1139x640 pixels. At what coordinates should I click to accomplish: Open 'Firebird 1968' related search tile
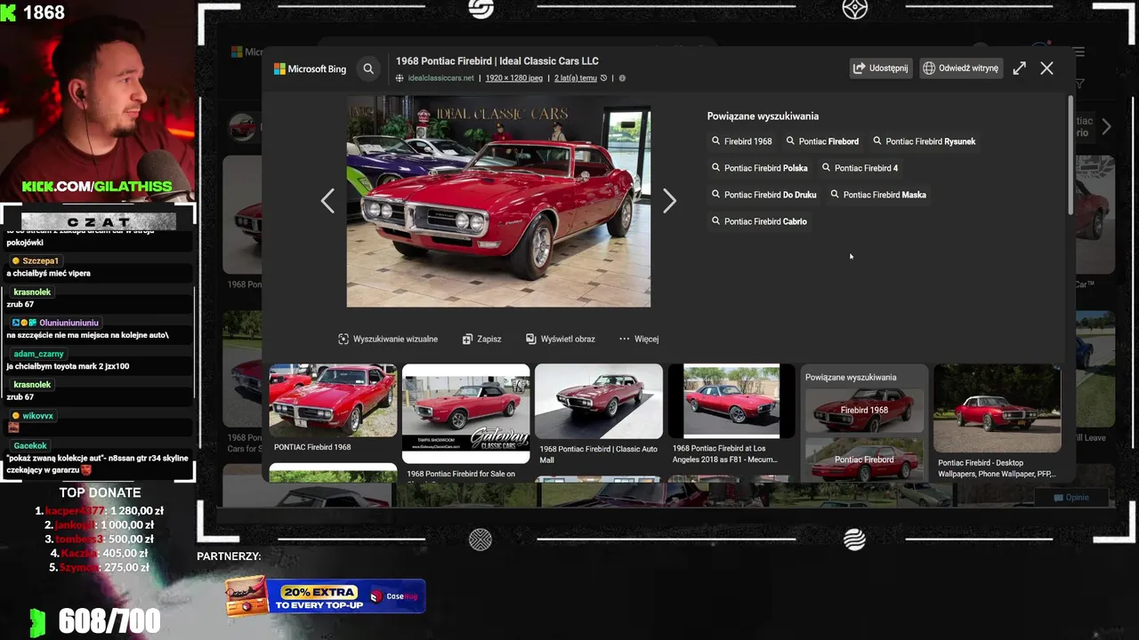pos(864,411)
